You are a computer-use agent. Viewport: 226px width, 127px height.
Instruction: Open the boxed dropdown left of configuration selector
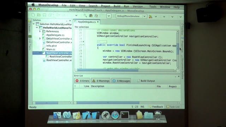click(109, 16)
